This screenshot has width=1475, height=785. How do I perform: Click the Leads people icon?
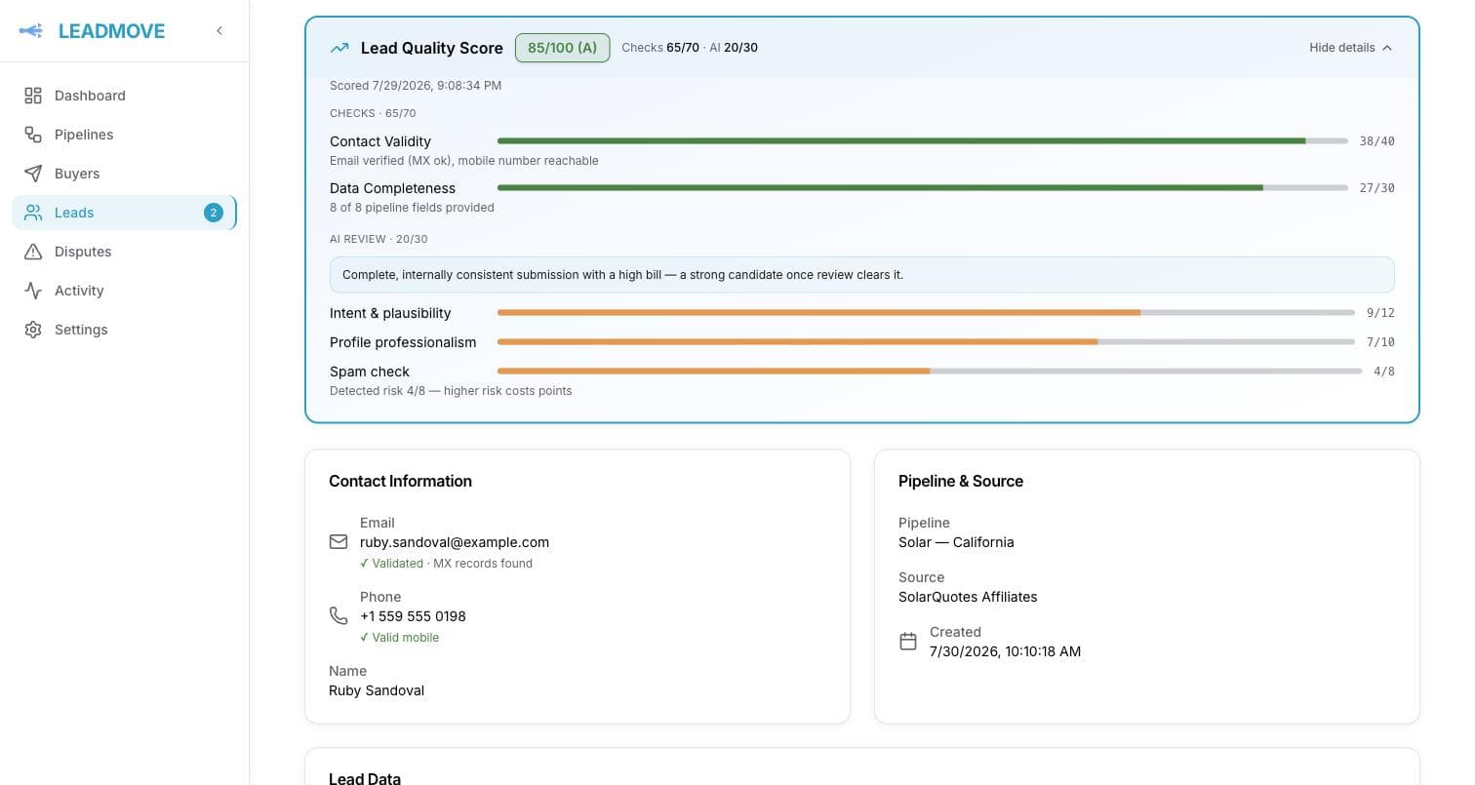coord(33,213)
